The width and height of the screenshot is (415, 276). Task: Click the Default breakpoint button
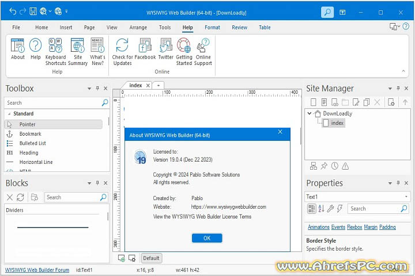[x=151, y=258]
